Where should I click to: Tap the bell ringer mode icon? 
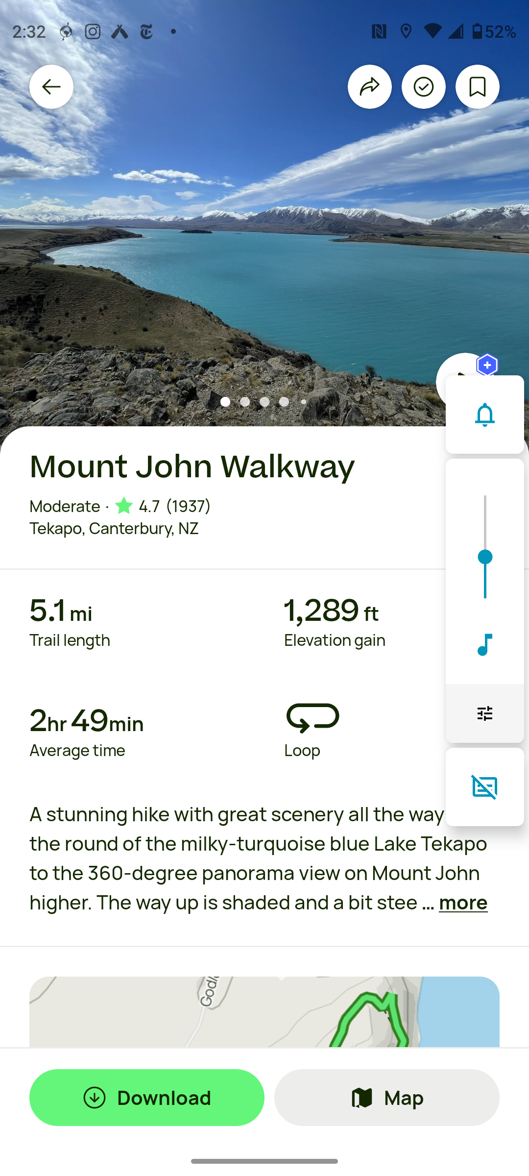click(485, 415)
